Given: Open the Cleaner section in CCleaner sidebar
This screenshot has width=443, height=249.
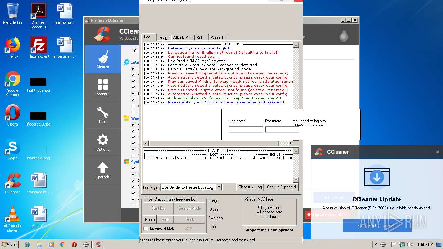Looking at the screenshot, I should pyautogui.click(x=103, y=59).
